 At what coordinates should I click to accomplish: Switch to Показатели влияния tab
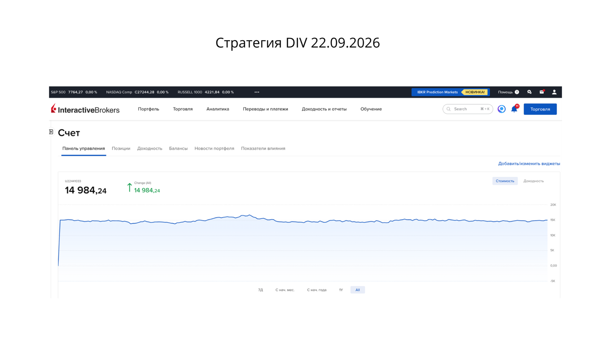(x=263, y=149)
